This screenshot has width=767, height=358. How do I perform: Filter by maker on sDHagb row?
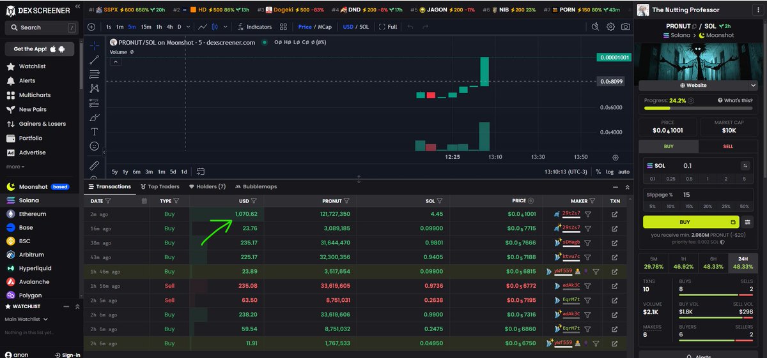[x=587, y=242]
